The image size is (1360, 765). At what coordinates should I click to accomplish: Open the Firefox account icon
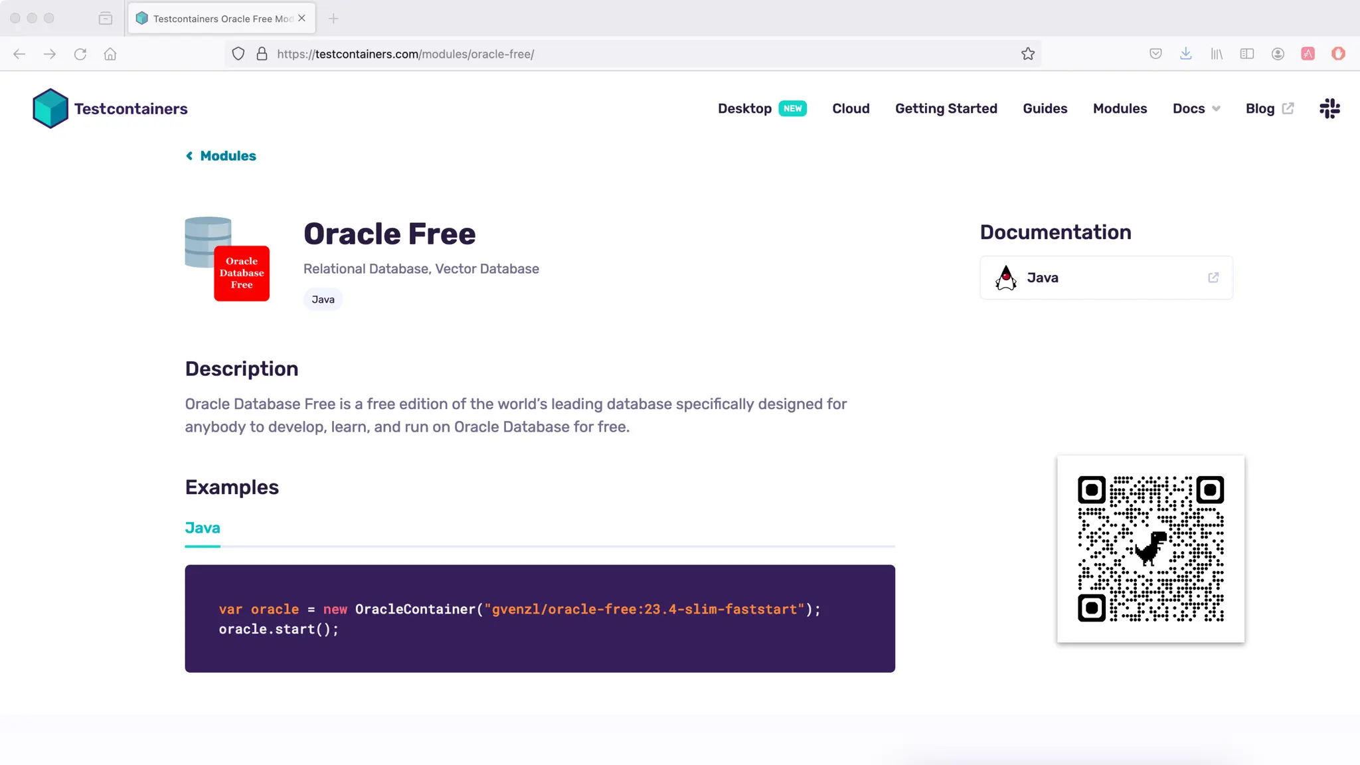click(x=1278, y=54)
